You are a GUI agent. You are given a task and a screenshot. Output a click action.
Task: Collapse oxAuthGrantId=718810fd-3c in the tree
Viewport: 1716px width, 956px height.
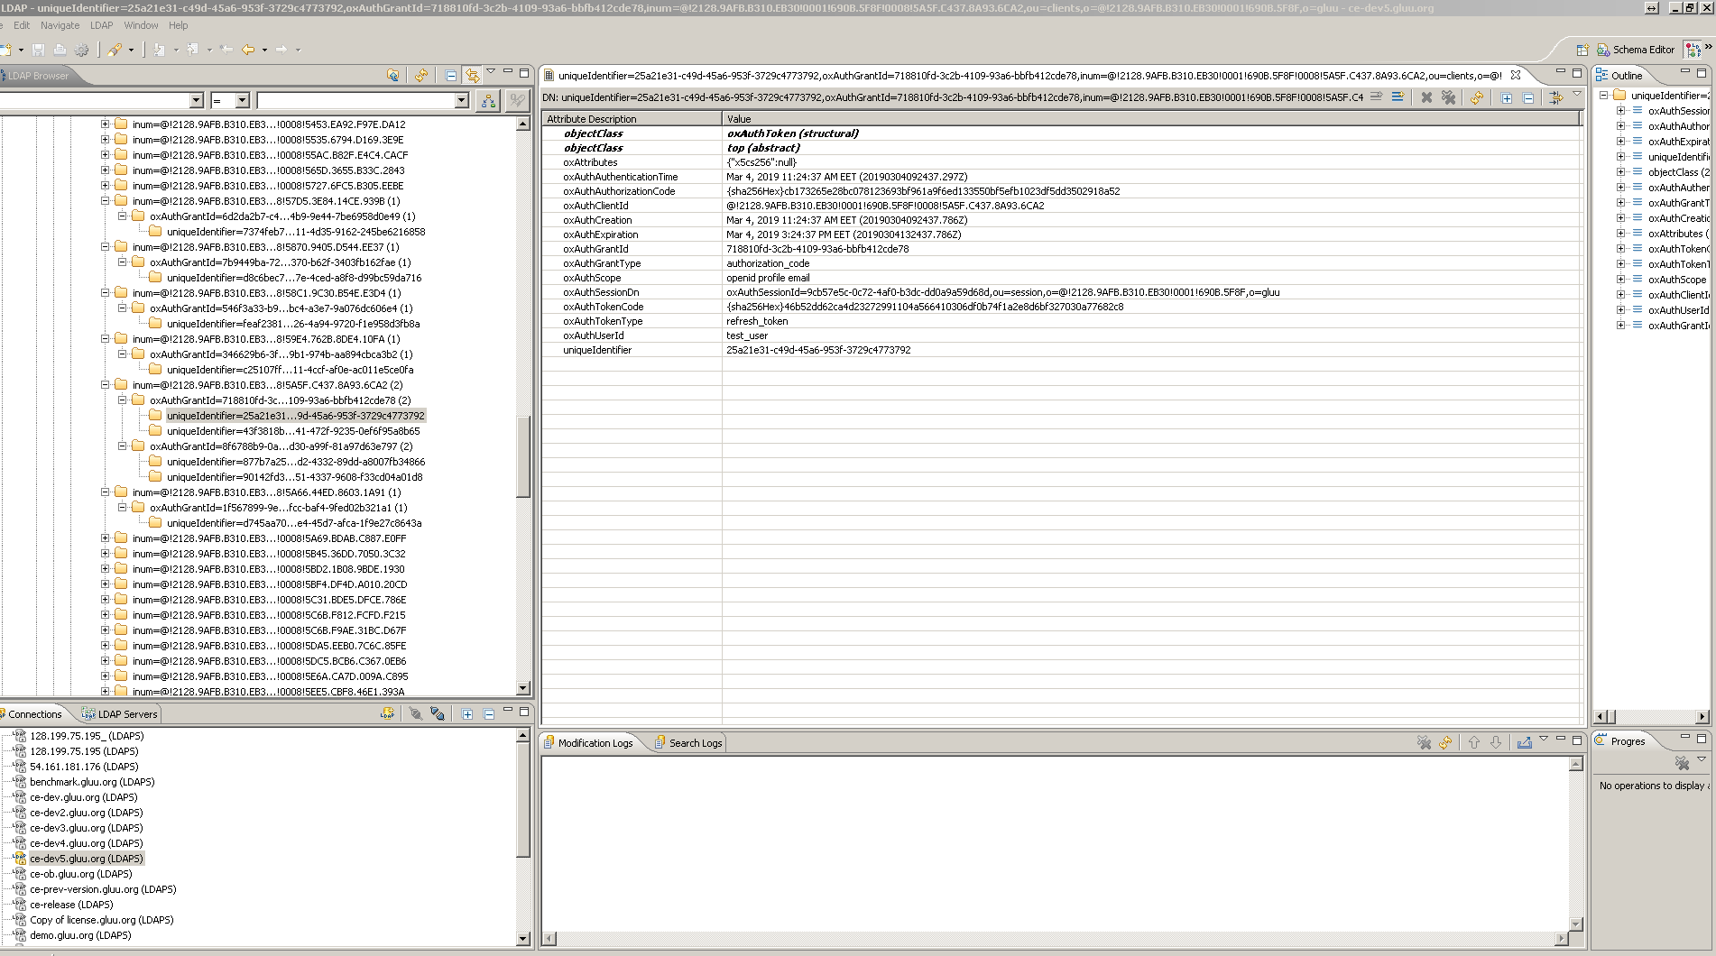[123, 400]
